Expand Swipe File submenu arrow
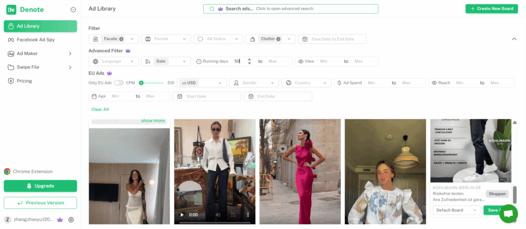This screenshot has width=526, height=229. coord(70,67)
